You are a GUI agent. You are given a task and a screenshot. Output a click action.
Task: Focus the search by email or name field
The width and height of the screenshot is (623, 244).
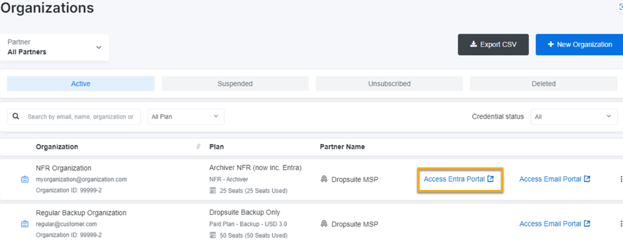point(80,117)
